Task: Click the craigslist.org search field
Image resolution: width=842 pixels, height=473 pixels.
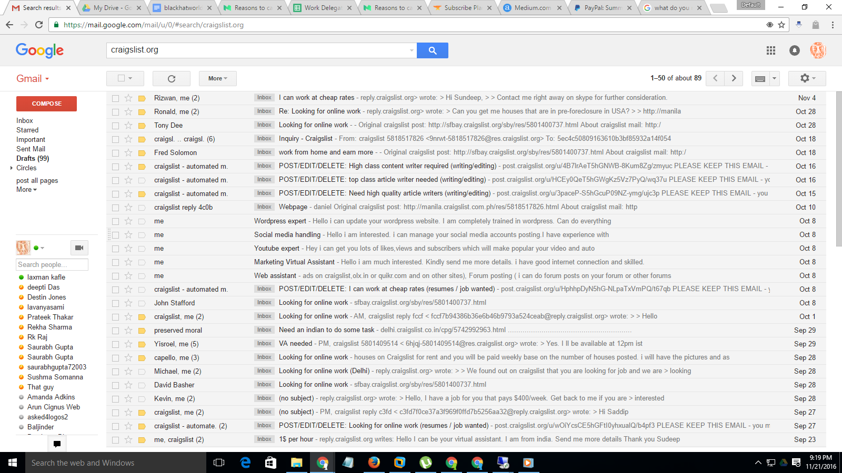Action: (x=258, y=50)
